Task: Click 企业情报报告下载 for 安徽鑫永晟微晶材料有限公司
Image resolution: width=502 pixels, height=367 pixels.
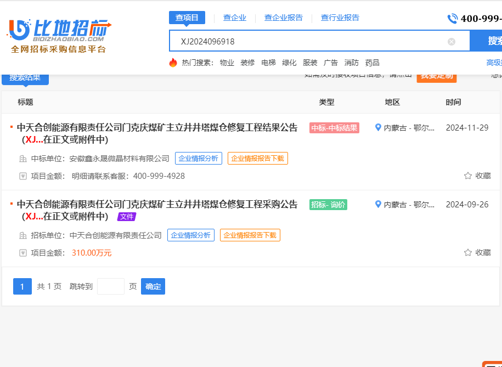Action: coord(258,159)
